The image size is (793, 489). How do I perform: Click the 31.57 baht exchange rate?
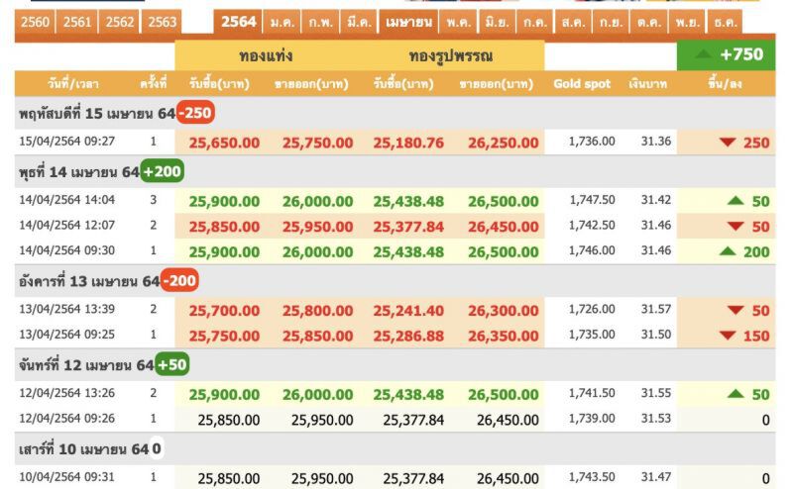point(656,309)
